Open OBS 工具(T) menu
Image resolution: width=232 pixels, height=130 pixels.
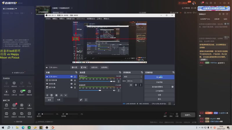point(99,19)
